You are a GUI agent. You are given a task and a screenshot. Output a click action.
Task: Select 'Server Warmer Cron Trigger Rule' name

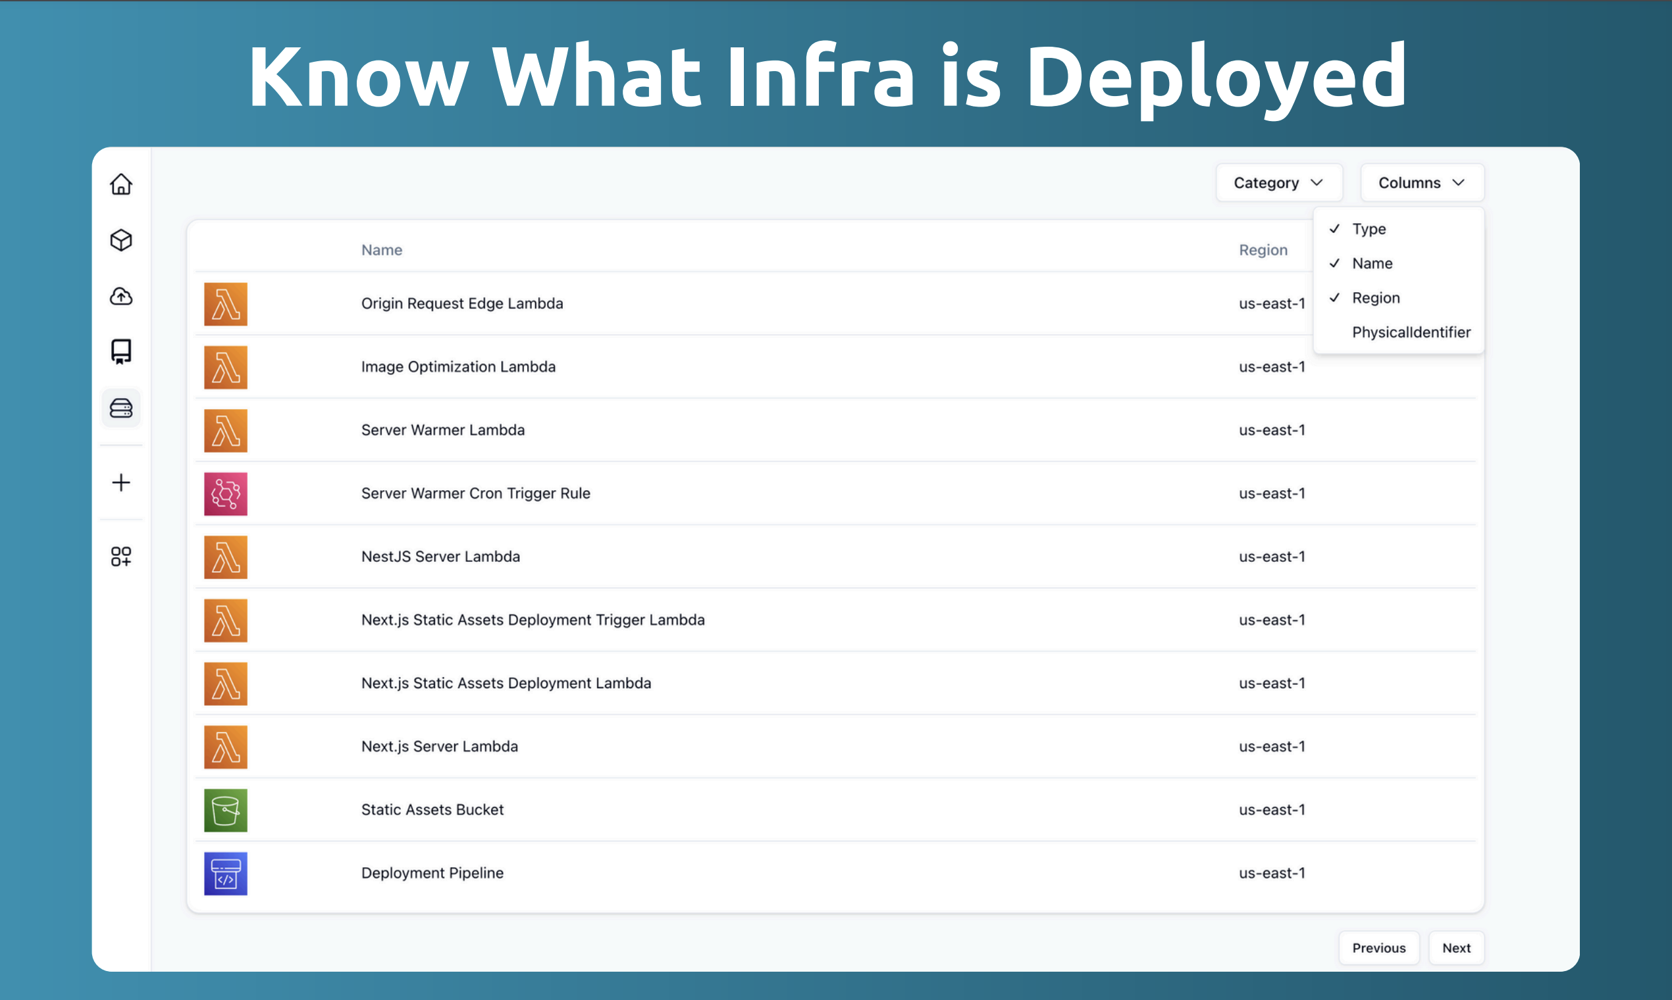point(476,494)
